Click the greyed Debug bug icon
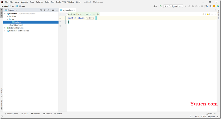221x119 pixels. 189,6
